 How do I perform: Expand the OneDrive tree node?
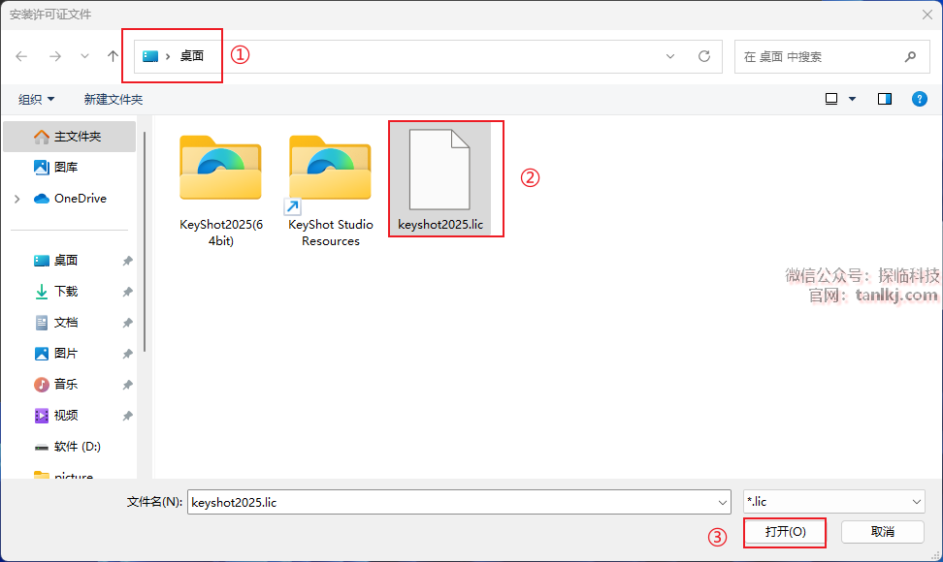point(16,199)
